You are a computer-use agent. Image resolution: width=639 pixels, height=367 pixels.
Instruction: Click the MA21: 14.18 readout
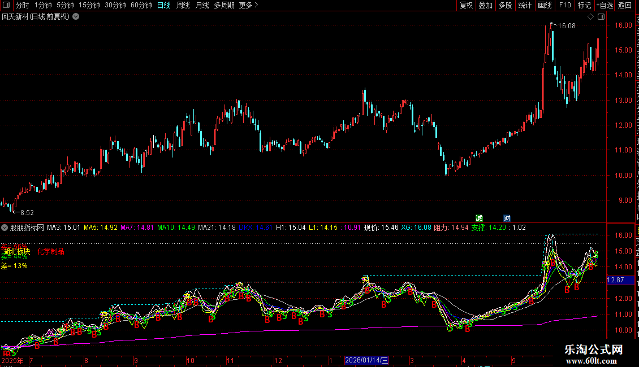coord(217,228)
